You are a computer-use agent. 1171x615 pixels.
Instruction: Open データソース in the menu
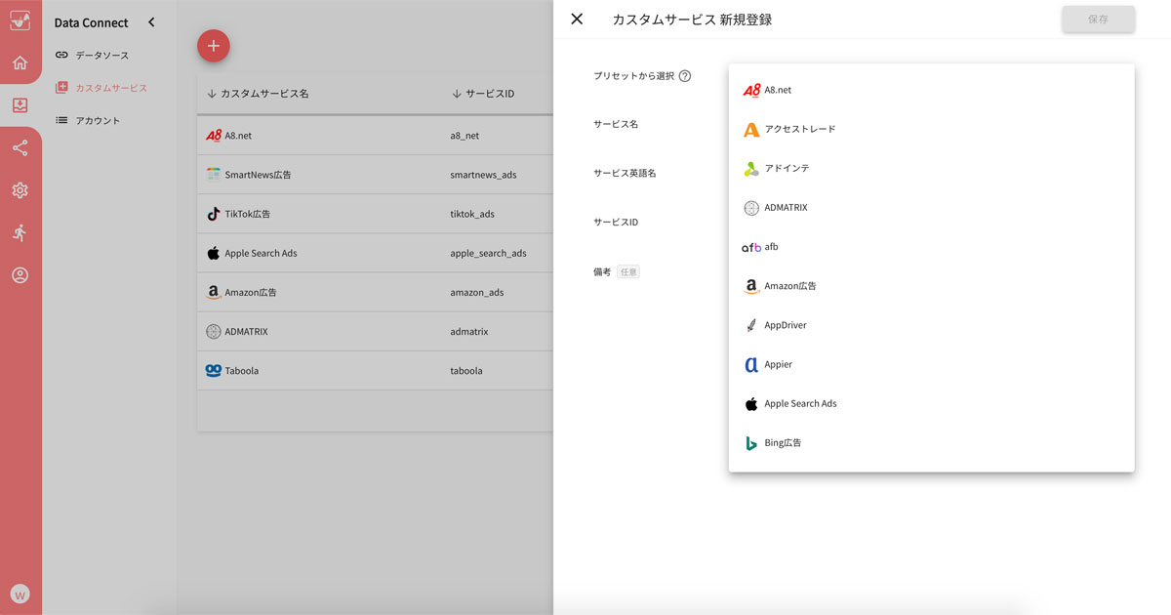coord(92,56)
